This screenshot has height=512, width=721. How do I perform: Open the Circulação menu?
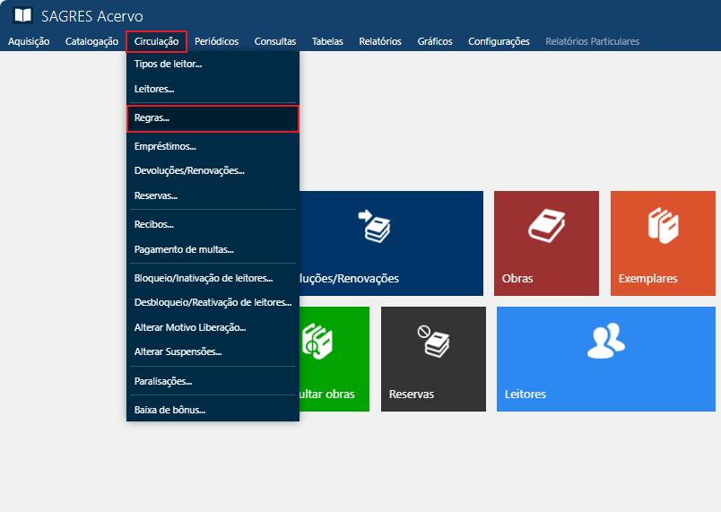point(156,41)
